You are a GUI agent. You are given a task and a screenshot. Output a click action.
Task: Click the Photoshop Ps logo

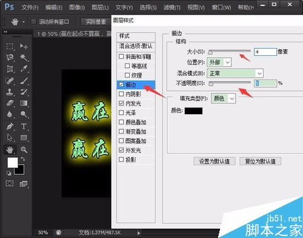[9, 7]
